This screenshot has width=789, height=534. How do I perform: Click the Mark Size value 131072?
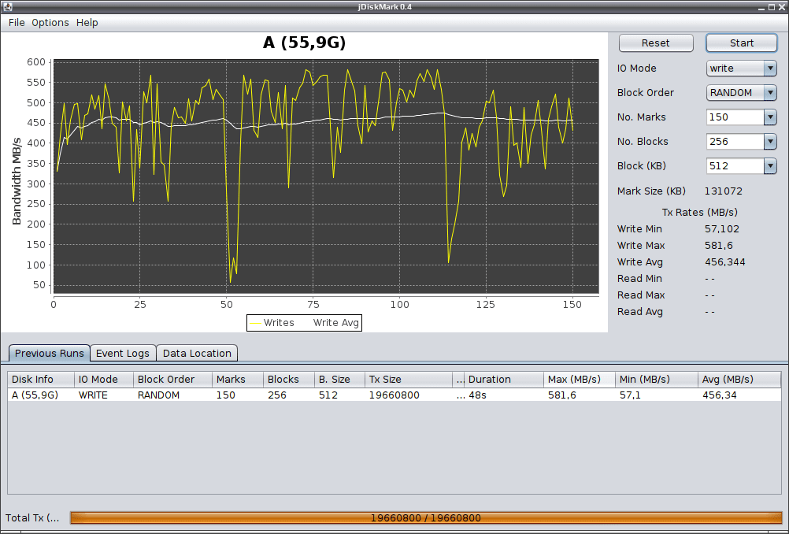[x=723, y=191]
